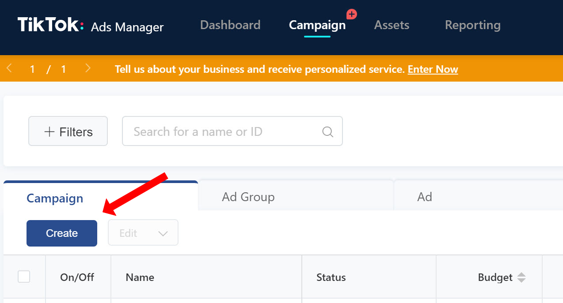Switch to the Ad Group tab

click(x=248, y=197)
